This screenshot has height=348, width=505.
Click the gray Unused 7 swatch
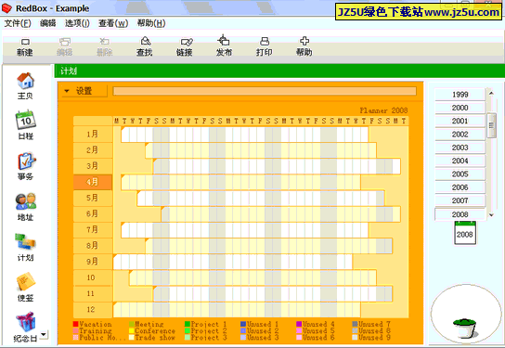coord(355,324)
